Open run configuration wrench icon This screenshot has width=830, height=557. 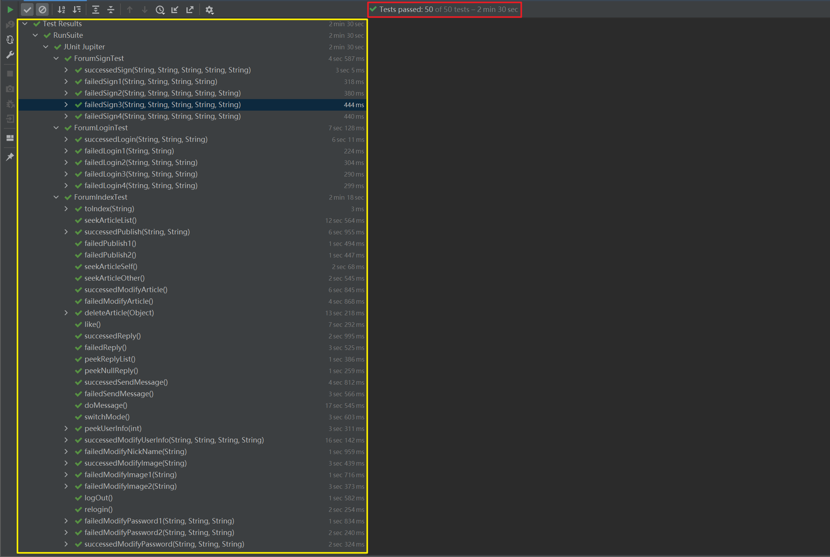[x=10, y=55]
